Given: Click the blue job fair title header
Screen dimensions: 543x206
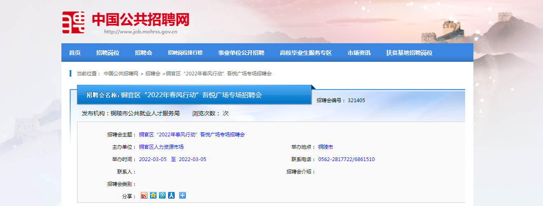Looking at the screenshot, I should [x=194, y=95].
